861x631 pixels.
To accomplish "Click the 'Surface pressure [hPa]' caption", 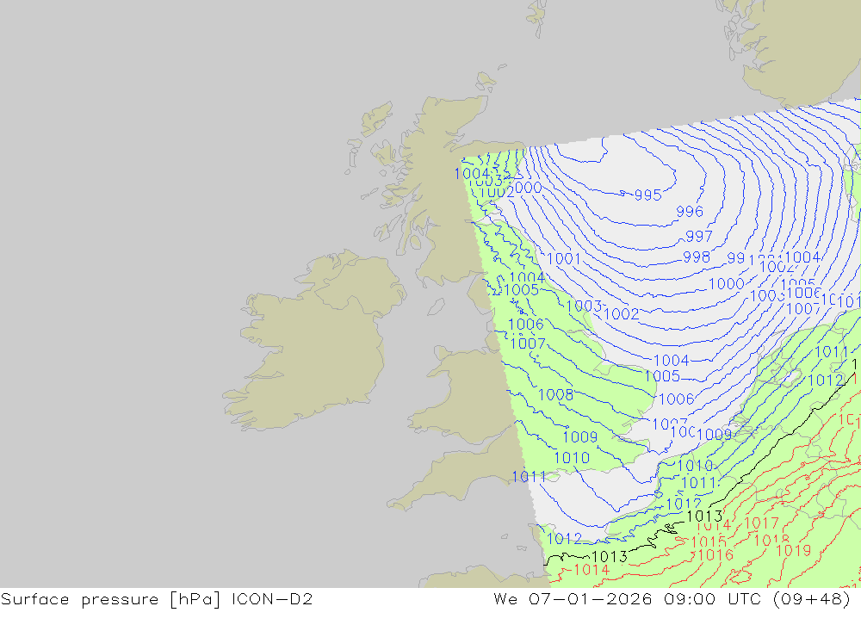I will click(112, 599).
